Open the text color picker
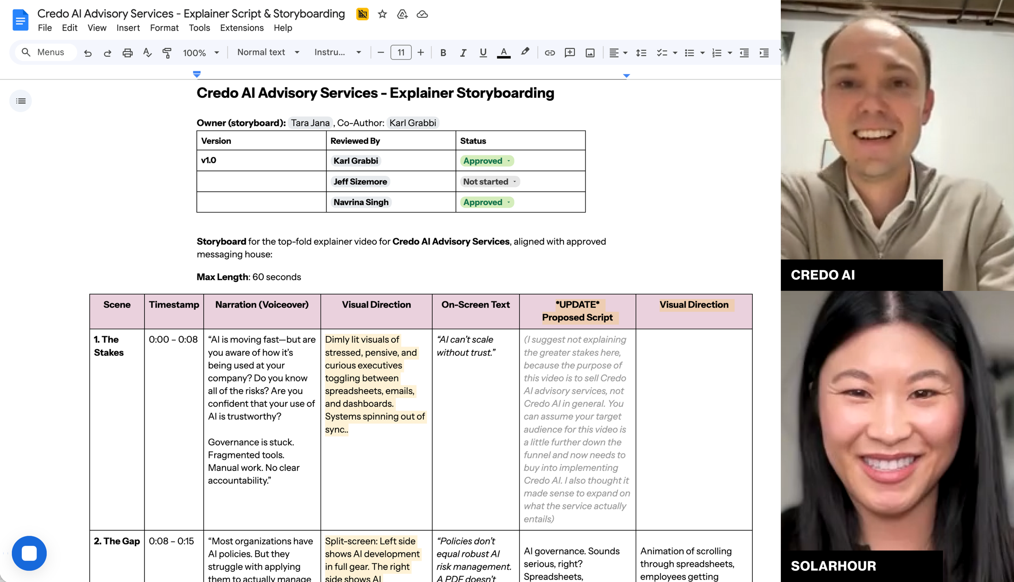 click(503, 53)
